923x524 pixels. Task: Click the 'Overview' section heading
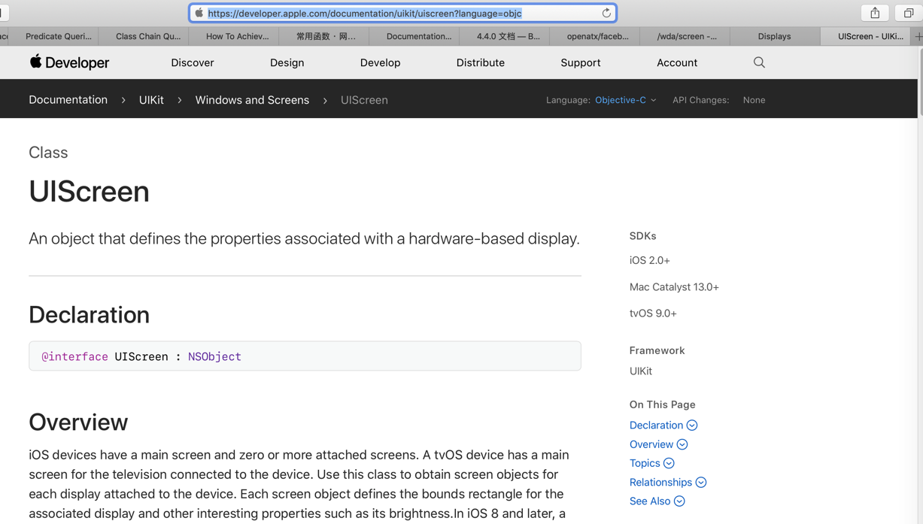click(78, 423)
